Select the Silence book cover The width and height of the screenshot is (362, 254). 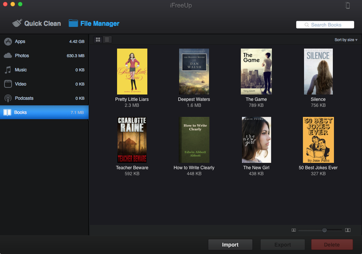318,71
